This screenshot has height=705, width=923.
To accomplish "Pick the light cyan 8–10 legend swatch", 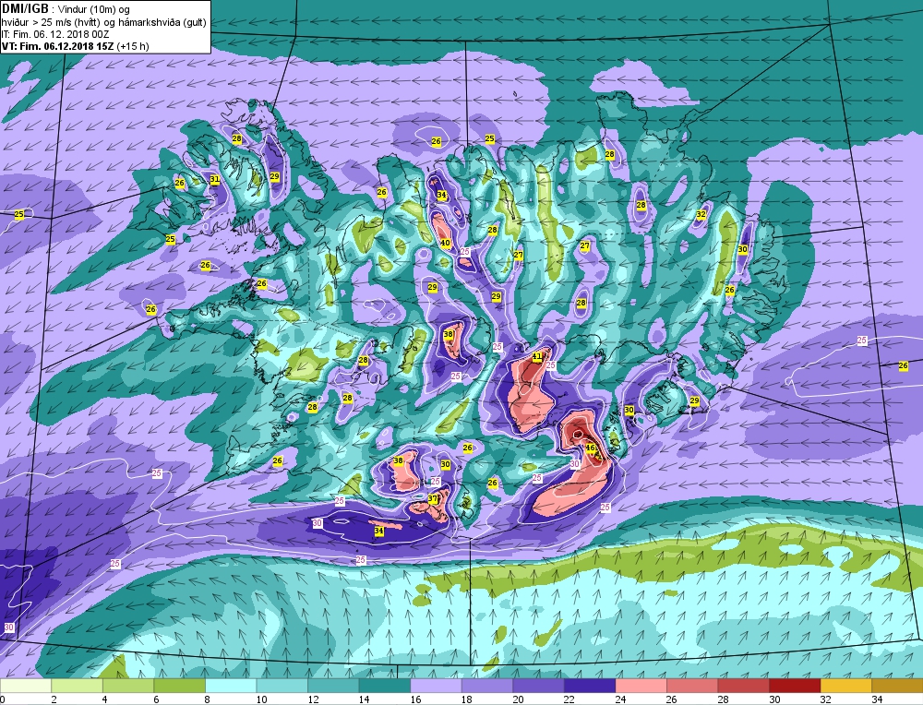I will [x=231, y=686].
